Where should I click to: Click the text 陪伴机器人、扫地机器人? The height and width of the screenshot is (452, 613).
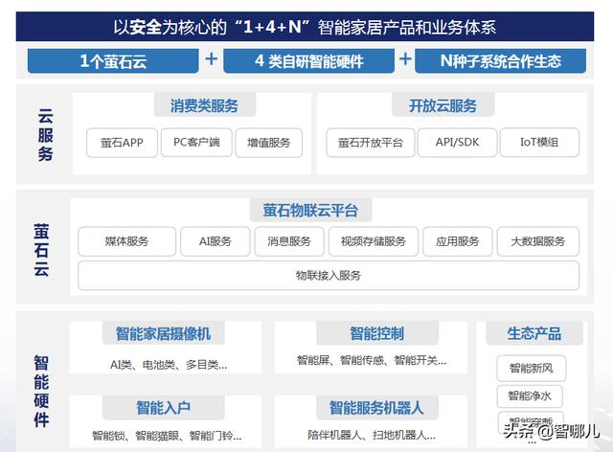[x=372, y=435]
